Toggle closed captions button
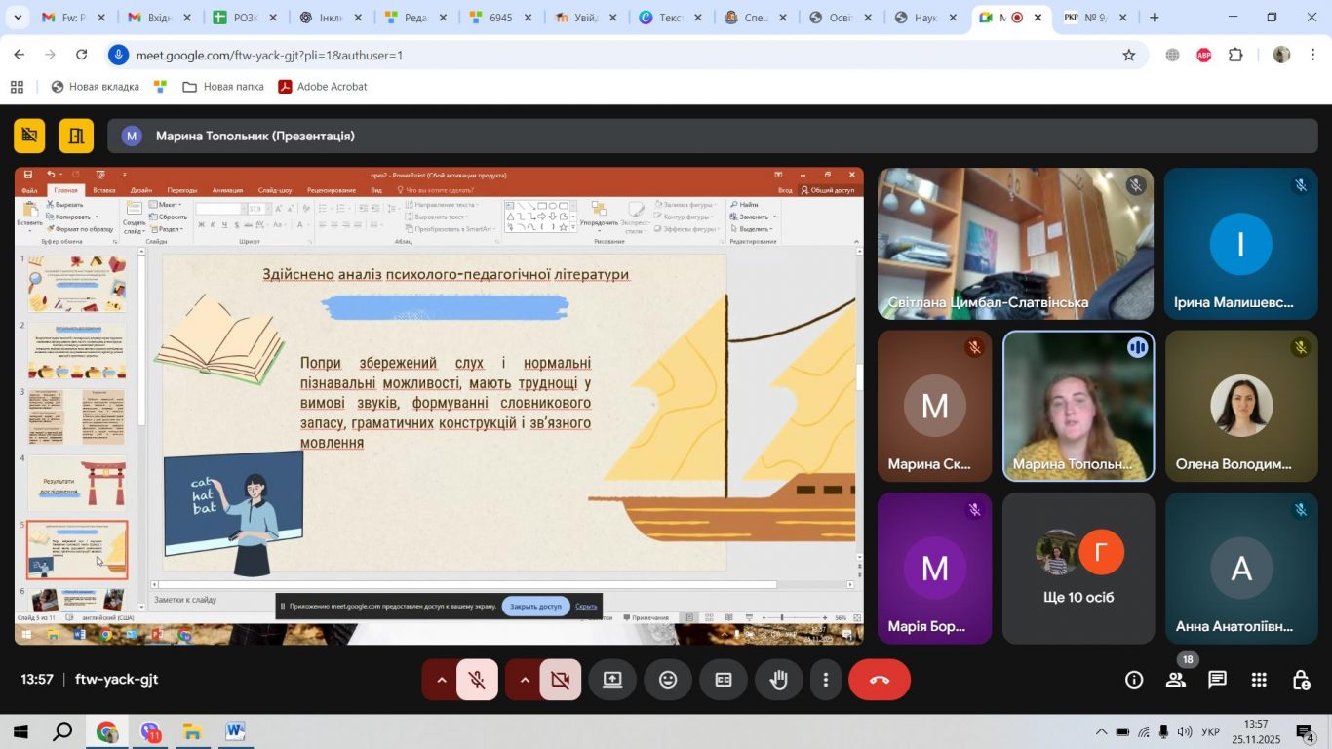 click(x=724, y=680)
